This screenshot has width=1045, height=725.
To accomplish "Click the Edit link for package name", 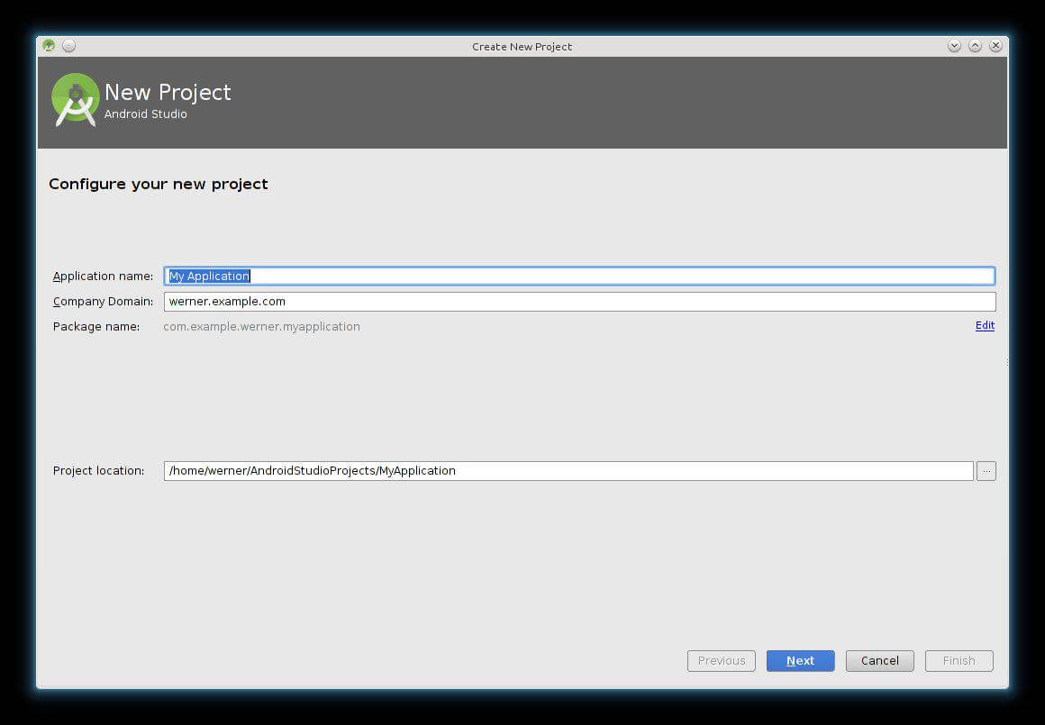I will pos(985,326).
